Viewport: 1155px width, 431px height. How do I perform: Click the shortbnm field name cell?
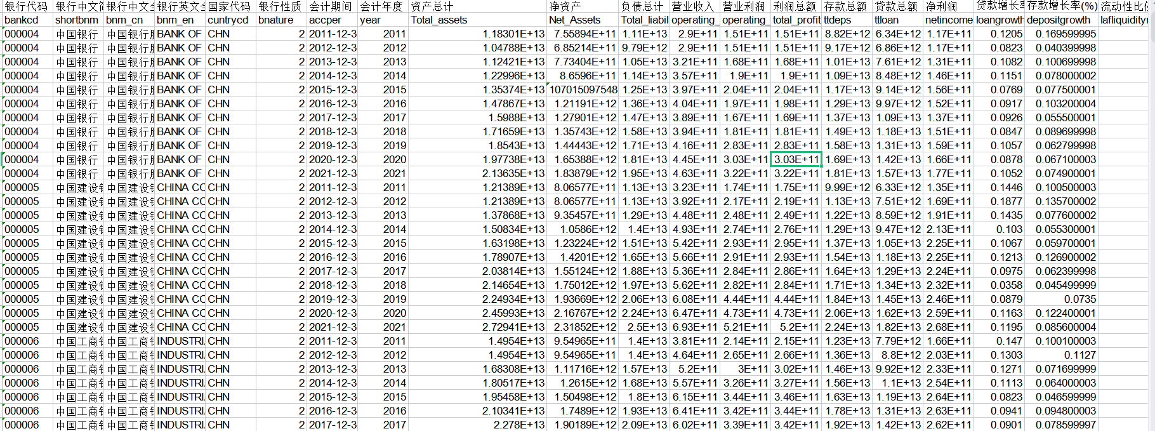[79, 20]
